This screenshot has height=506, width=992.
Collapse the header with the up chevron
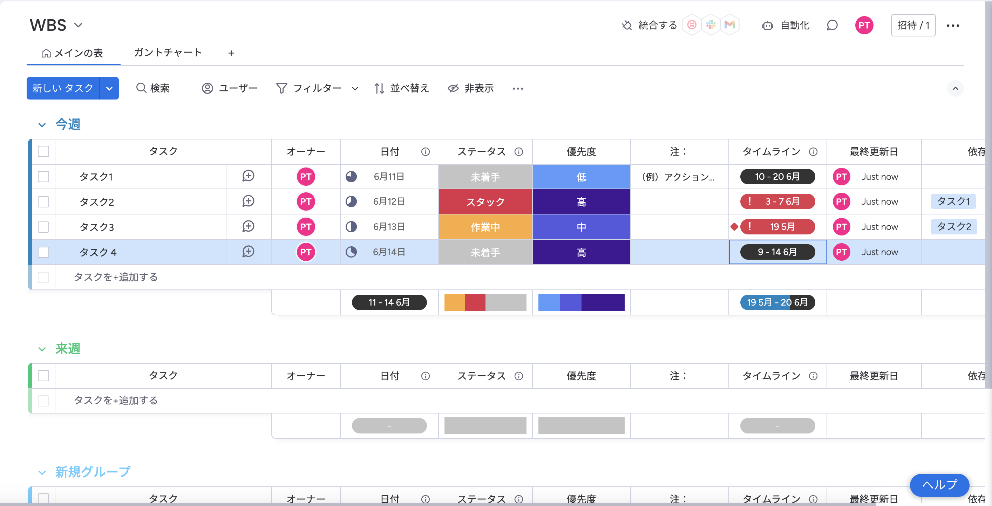coord(956,88)
